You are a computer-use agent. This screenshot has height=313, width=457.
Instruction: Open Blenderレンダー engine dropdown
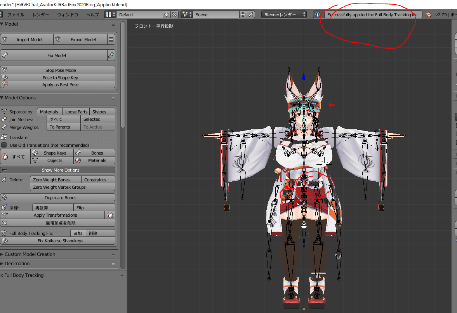pyautogui.click(x=284, y=15)
